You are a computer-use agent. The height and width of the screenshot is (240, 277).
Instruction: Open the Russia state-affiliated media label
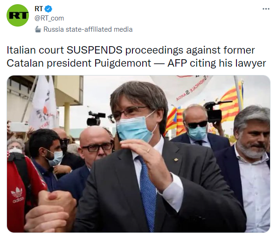point(88,29)
